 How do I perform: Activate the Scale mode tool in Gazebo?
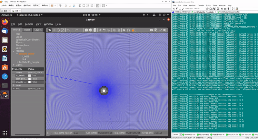[63, 30]
